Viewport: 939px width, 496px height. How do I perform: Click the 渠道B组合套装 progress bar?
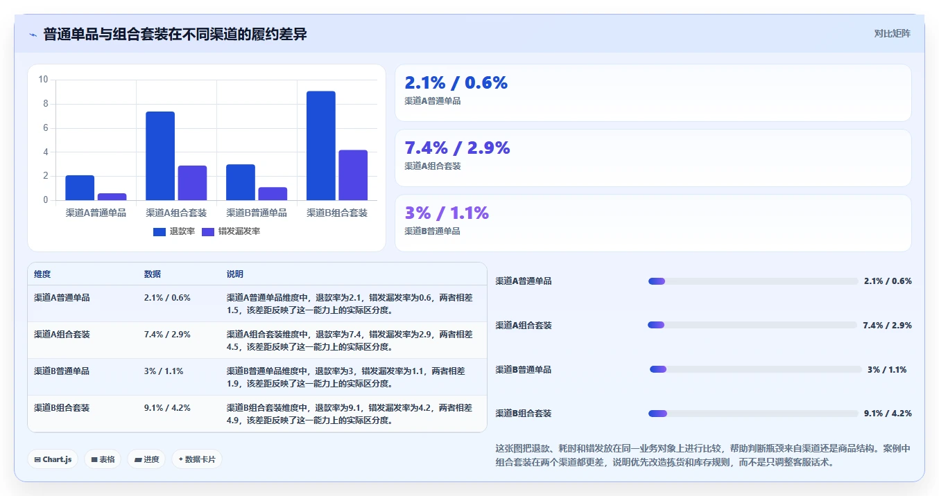pos(753,414)
